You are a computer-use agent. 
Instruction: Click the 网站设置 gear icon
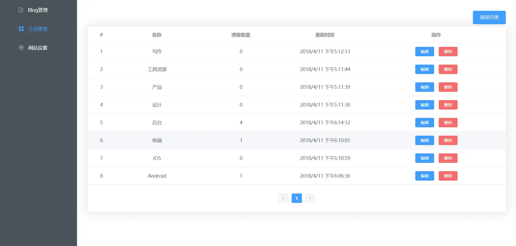(x=21, y=47)
